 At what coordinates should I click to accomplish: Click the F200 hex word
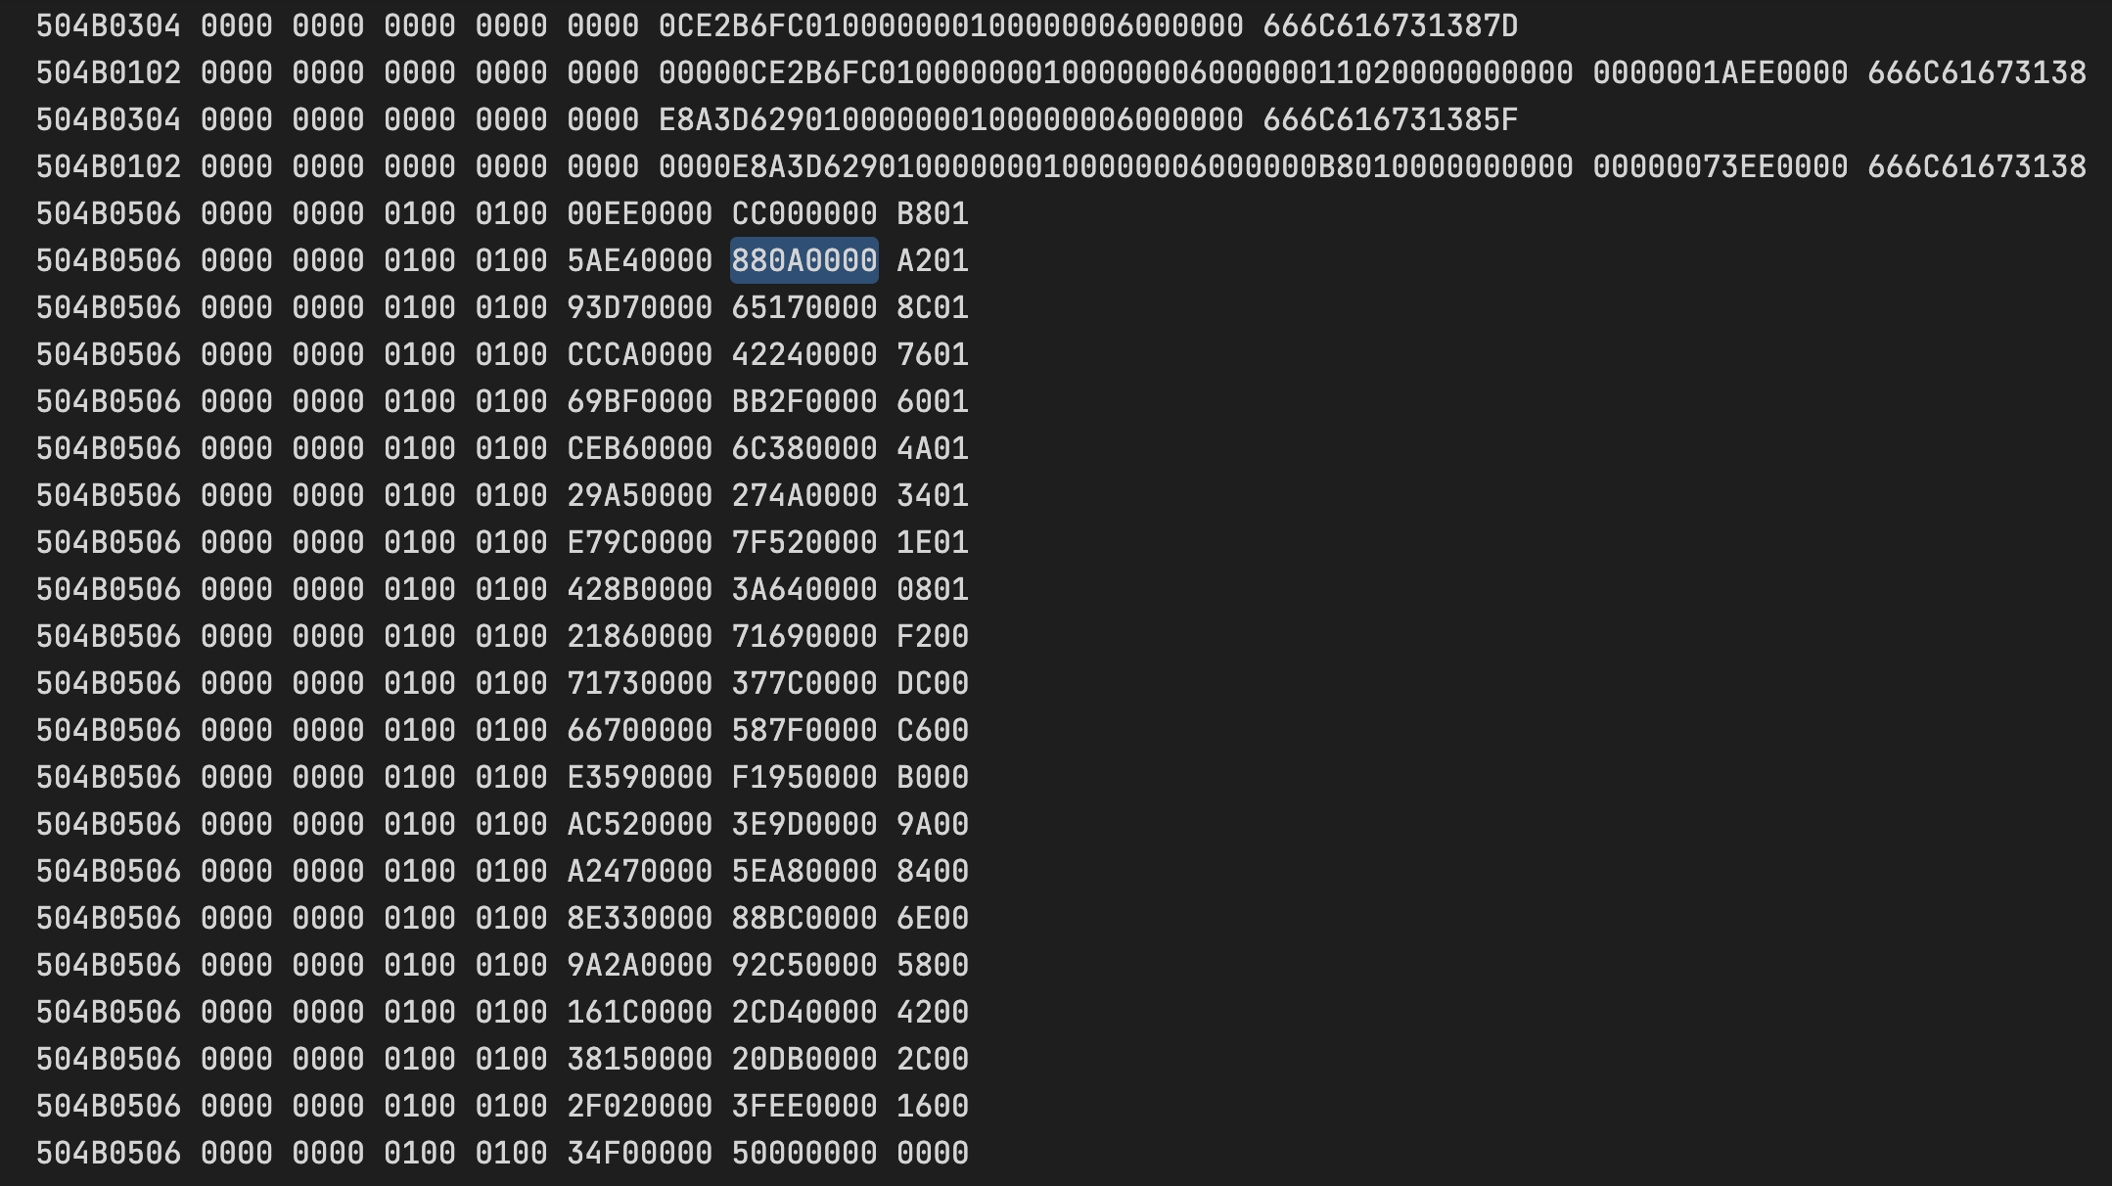(x=932, y=636)
